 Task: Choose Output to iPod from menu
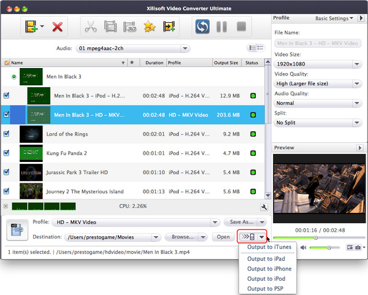pos(266,278)
